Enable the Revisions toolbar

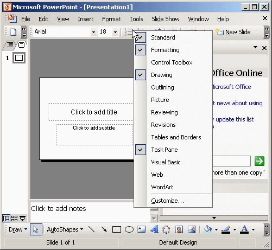click(173, 125)
